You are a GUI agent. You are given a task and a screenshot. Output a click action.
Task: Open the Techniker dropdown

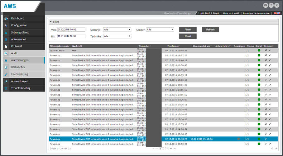point(117,36)
